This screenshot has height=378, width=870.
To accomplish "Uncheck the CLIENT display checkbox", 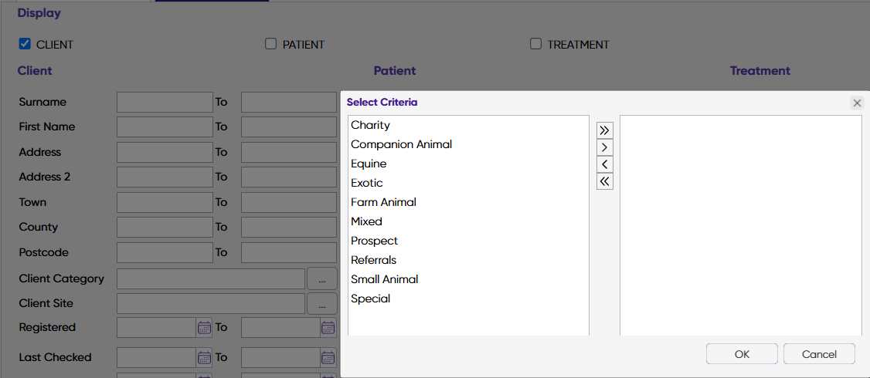I will coord(25,44).
